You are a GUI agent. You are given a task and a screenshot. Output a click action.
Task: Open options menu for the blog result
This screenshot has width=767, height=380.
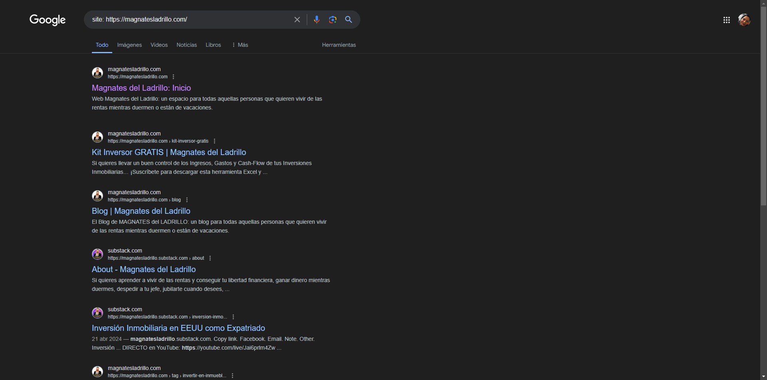click(x=187, y=200)
